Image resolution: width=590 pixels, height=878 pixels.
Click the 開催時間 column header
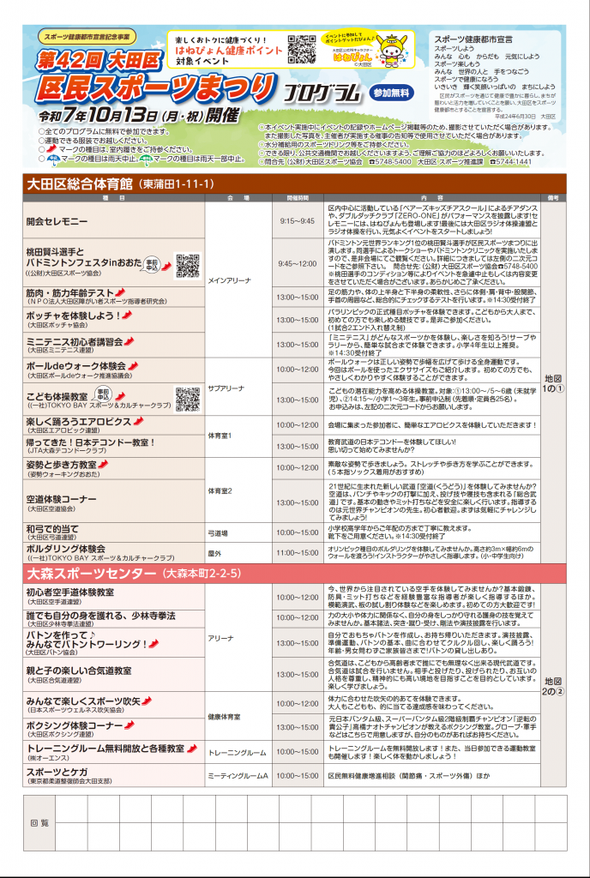298,198
